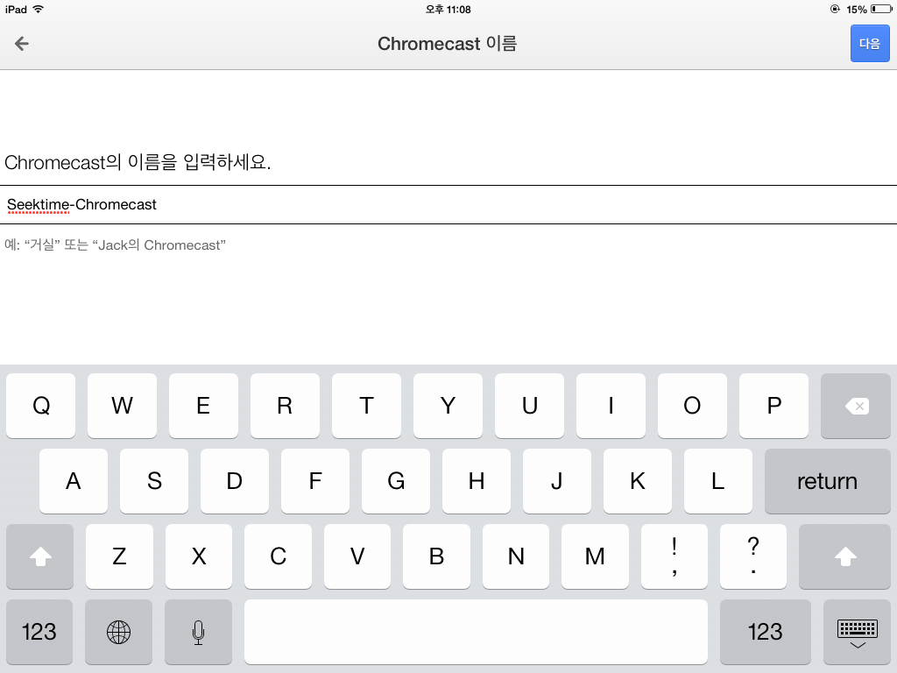Tap the E key
Image resolution: width=897 pixels, height=673 pixels.
(x=203, y=406)
